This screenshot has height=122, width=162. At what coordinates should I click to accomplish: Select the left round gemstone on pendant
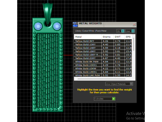pyautogui.click(x=38, y=26)
